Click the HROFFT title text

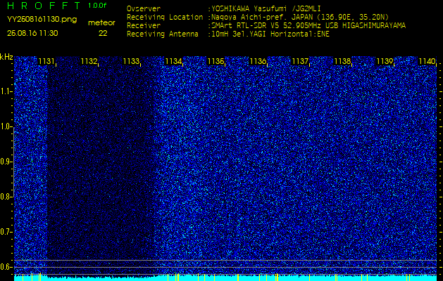45,6
